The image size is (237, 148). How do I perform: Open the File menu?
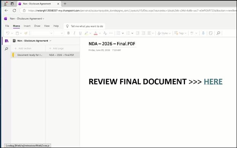click(7, 26)
